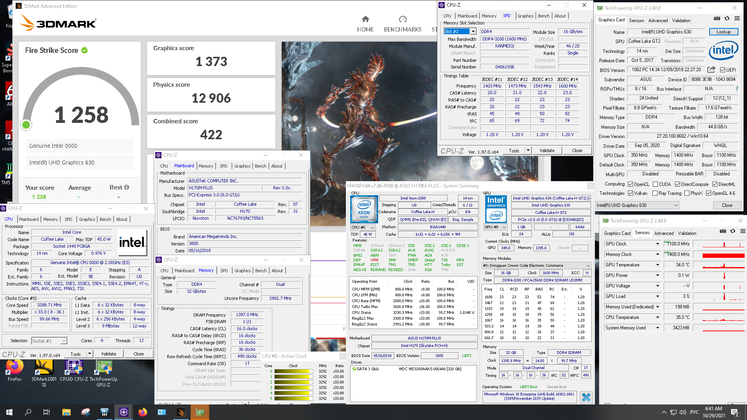Click the Firefox icon in the taskbar
Screen dimensions: 747x420
[143, 412]
